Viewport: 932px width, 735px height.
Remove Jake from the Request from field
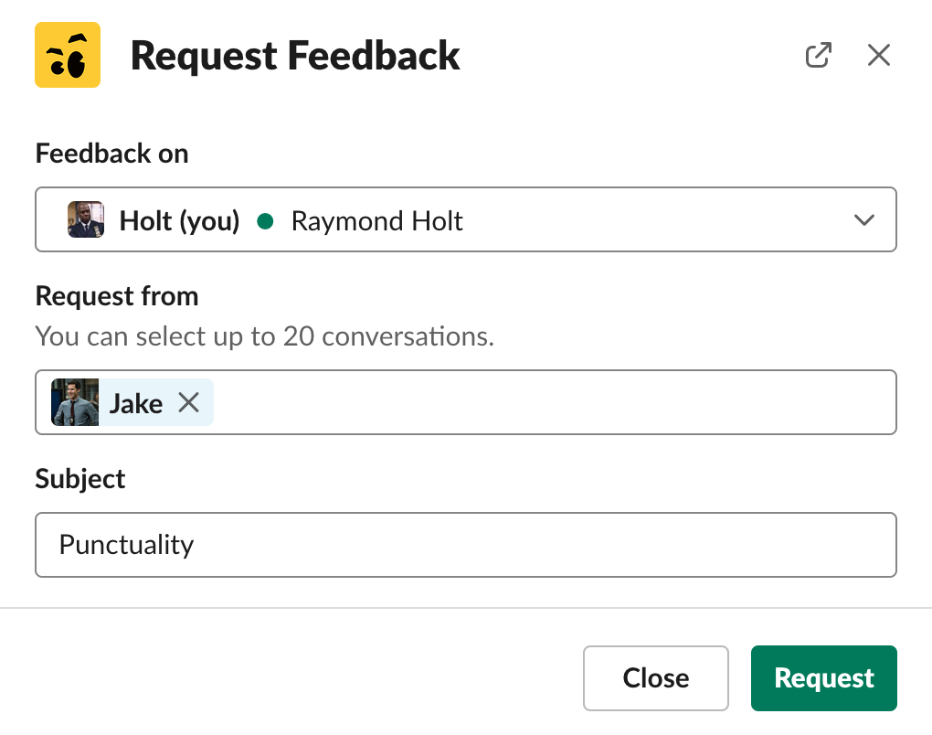pyautogui.click(x=189, y=402)
